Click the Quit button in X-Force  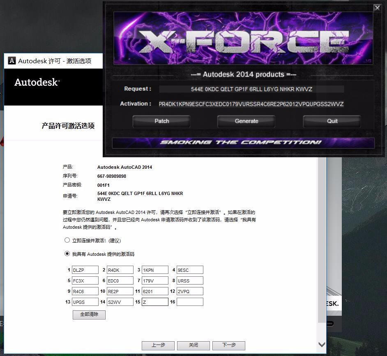[332, 121]
